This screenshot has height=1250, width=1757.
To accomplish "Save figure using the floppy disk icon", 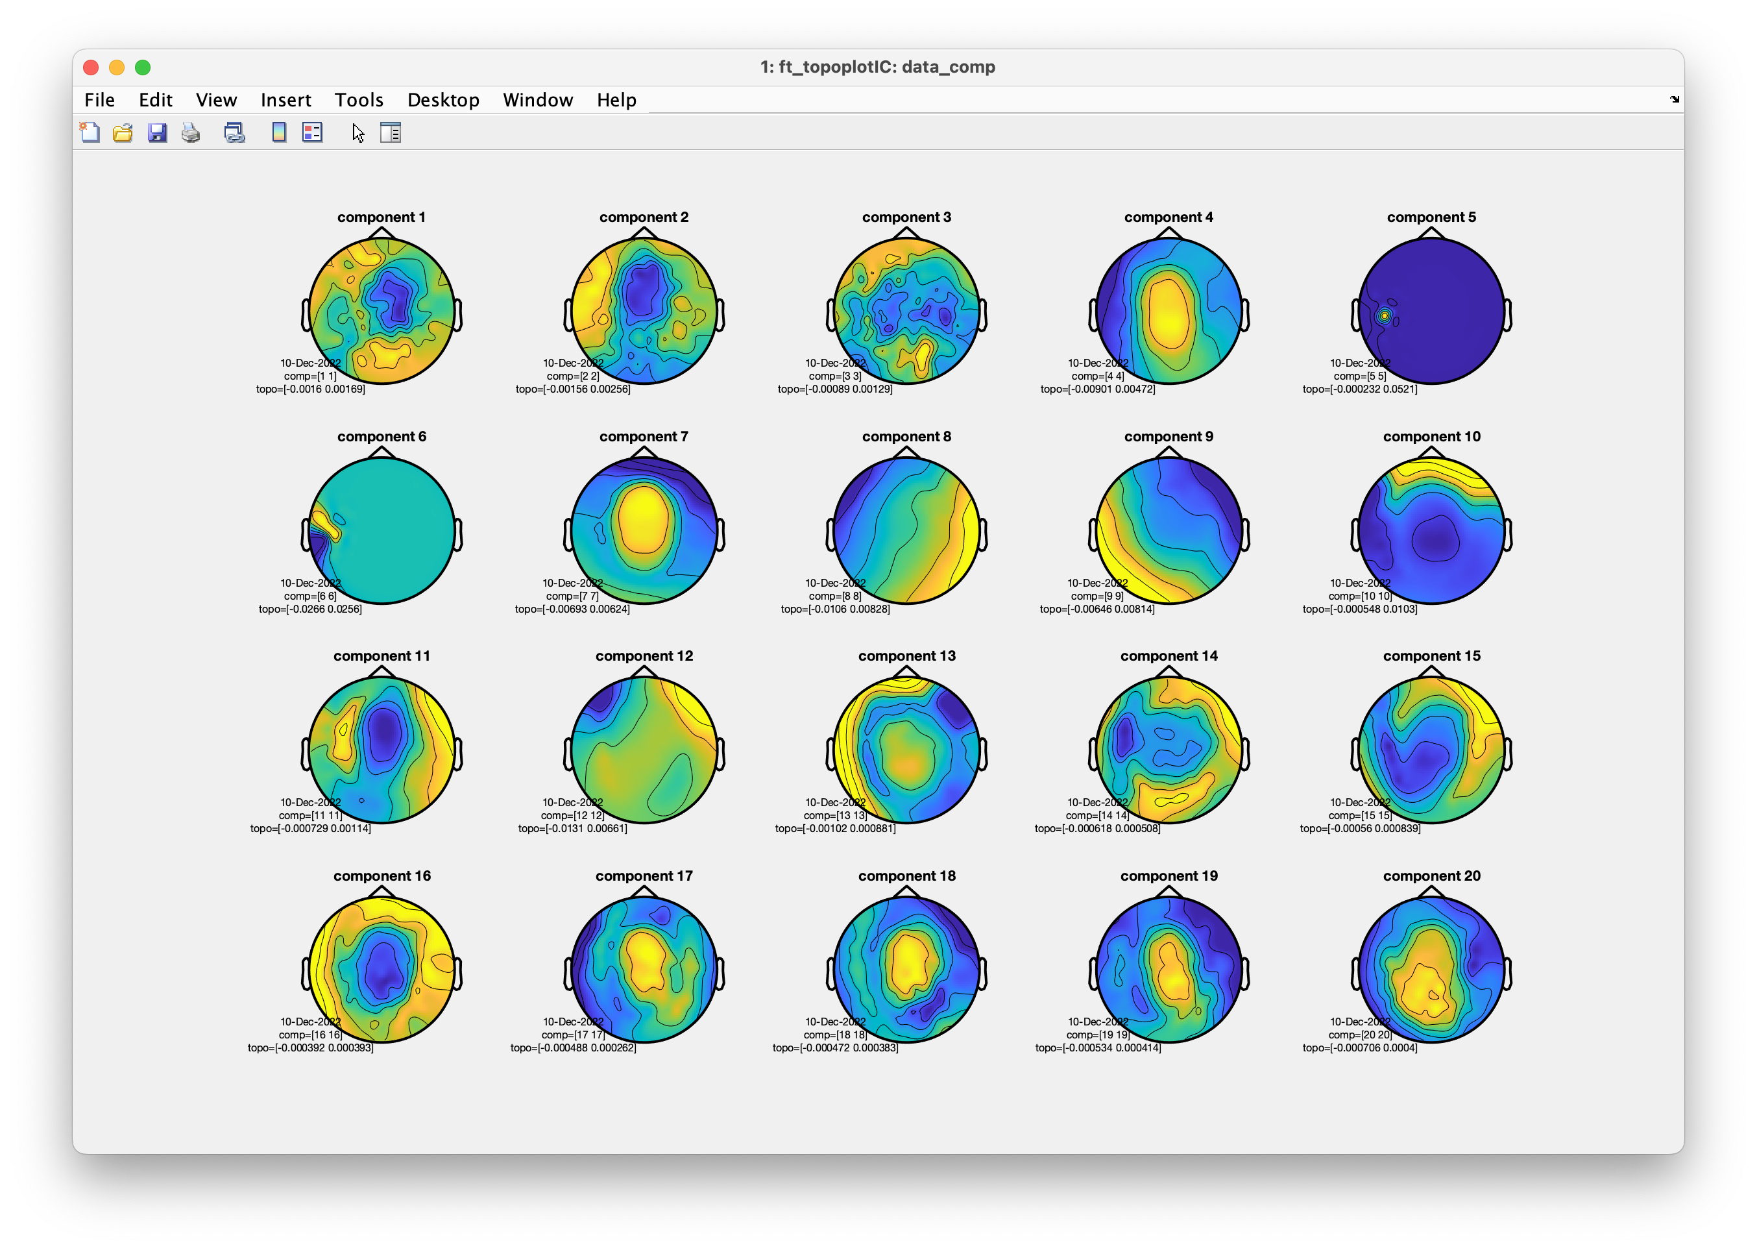I will click(x=157, y=133).
